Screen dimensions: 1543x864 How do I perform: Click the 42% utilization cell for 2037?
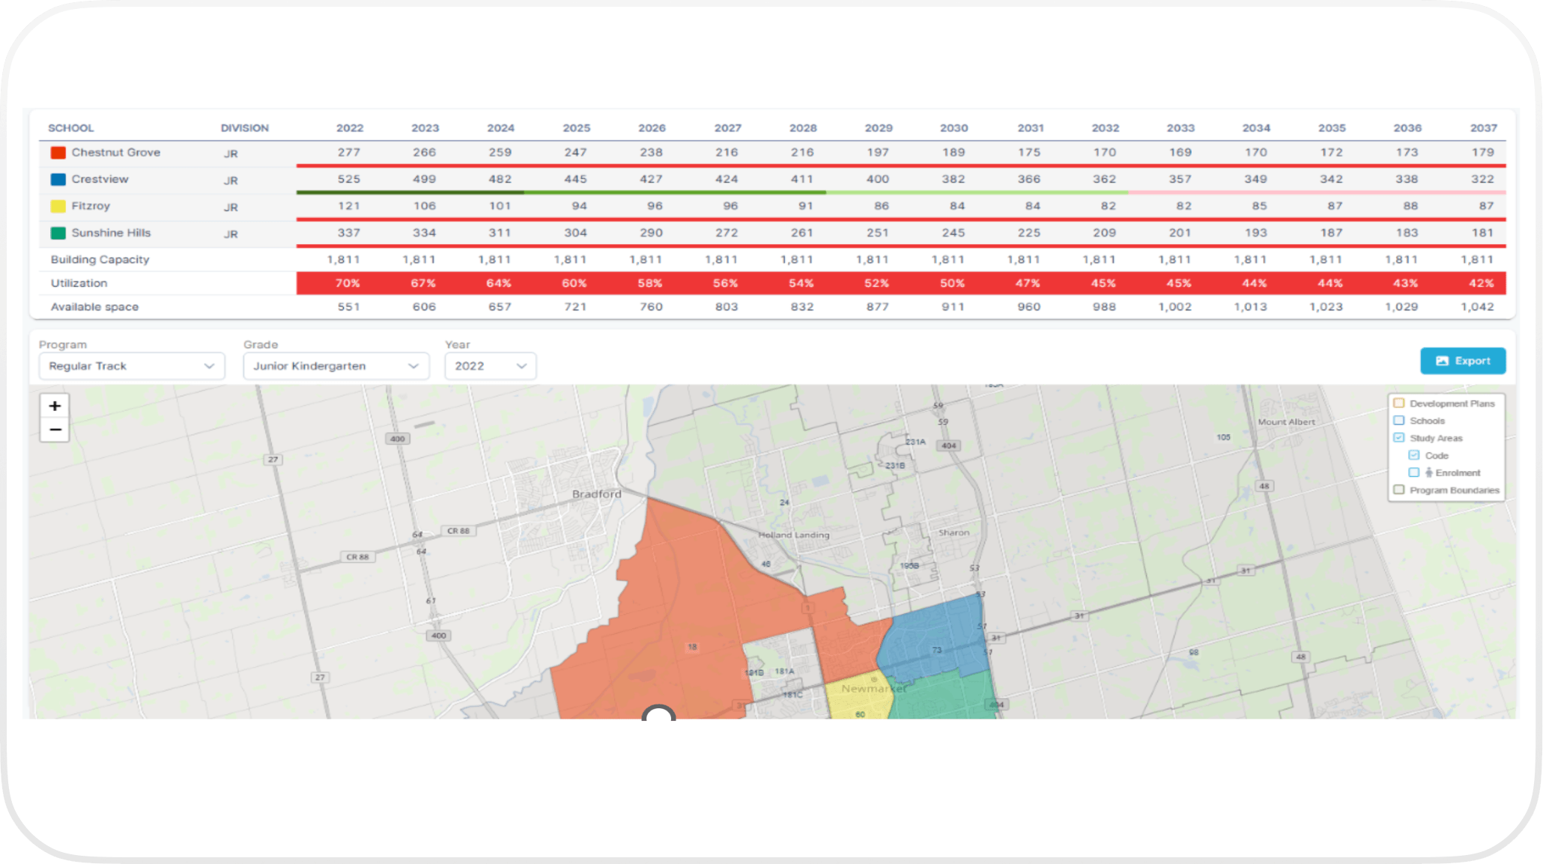coord(1482,283)
